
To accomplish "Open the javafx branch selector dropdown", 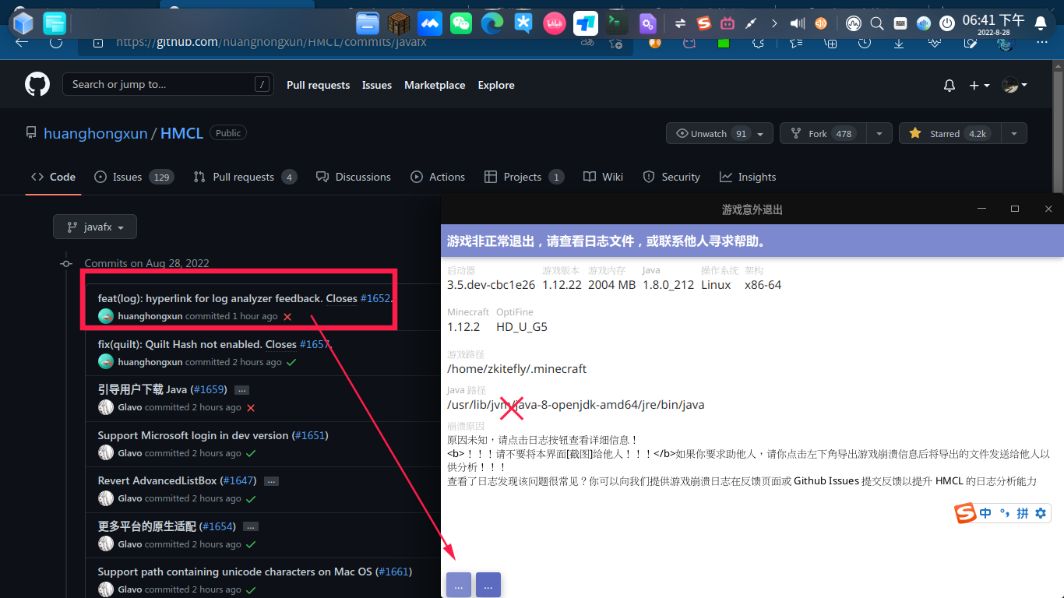I will click(x=94, y=227).
